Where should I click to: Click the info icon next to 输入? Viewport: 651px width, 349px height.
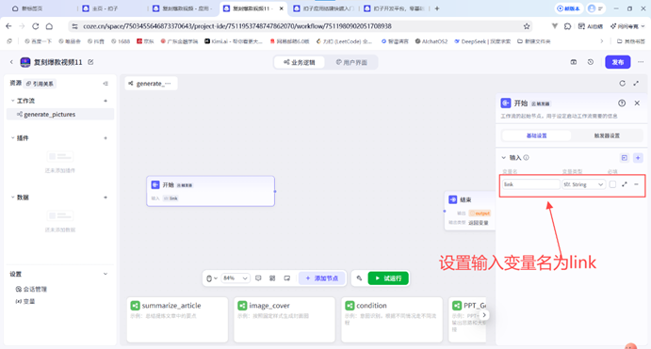click(x=527, y=157)
